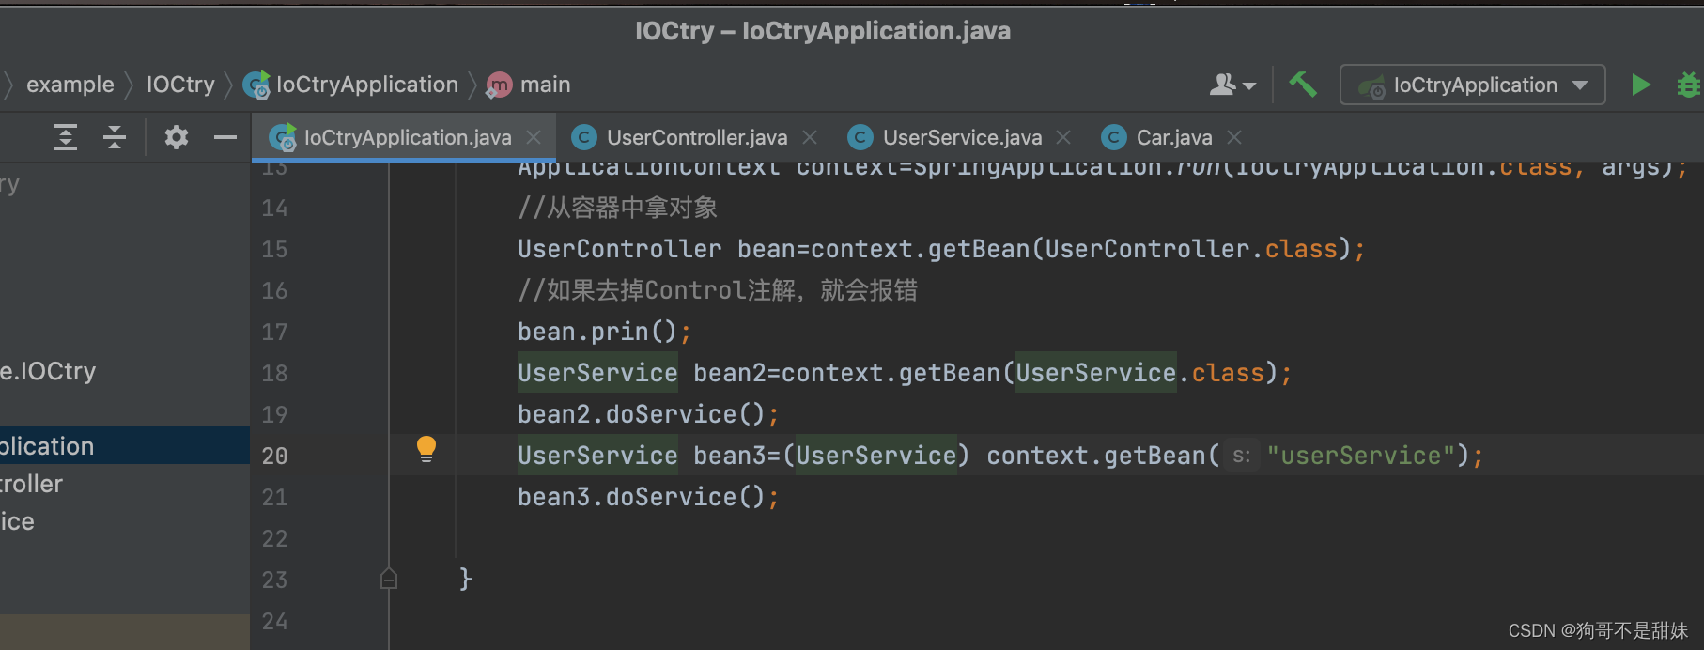Close the UserService.java tab

(x=1063, y=137)
